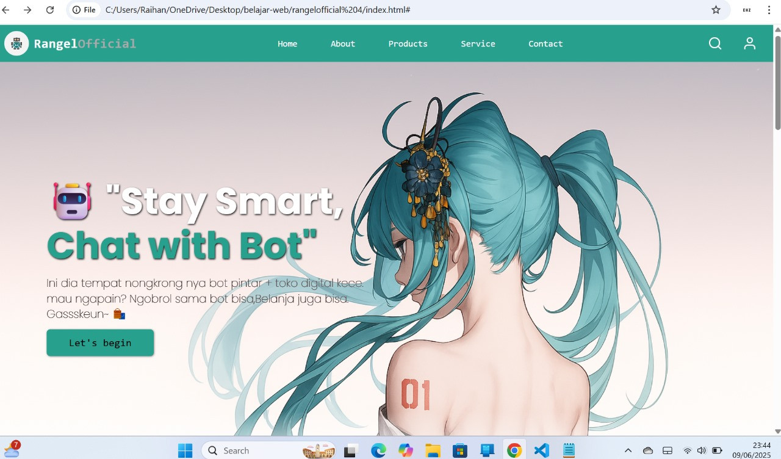The image size is (781, 459).
Task: Open the Notepad taskbar icon
Action: pos(569,450)
